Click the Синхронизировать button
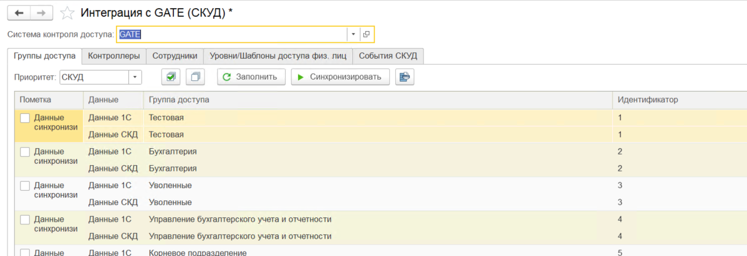Viewport: 747px width, 256px height. click(340, 77)
